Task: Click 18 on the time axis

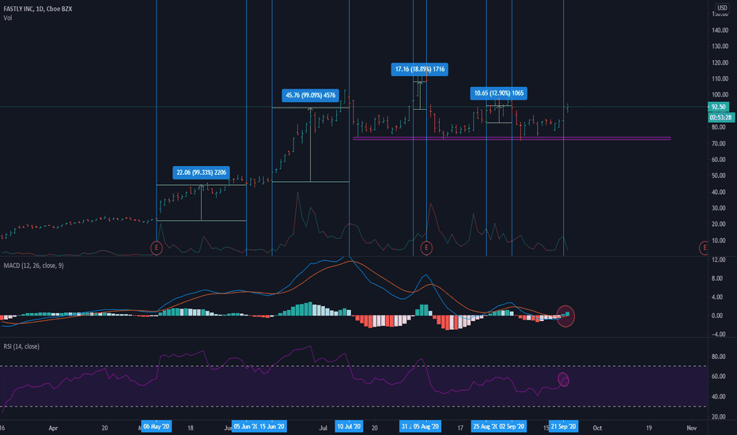Action: [x=191, y=428]
